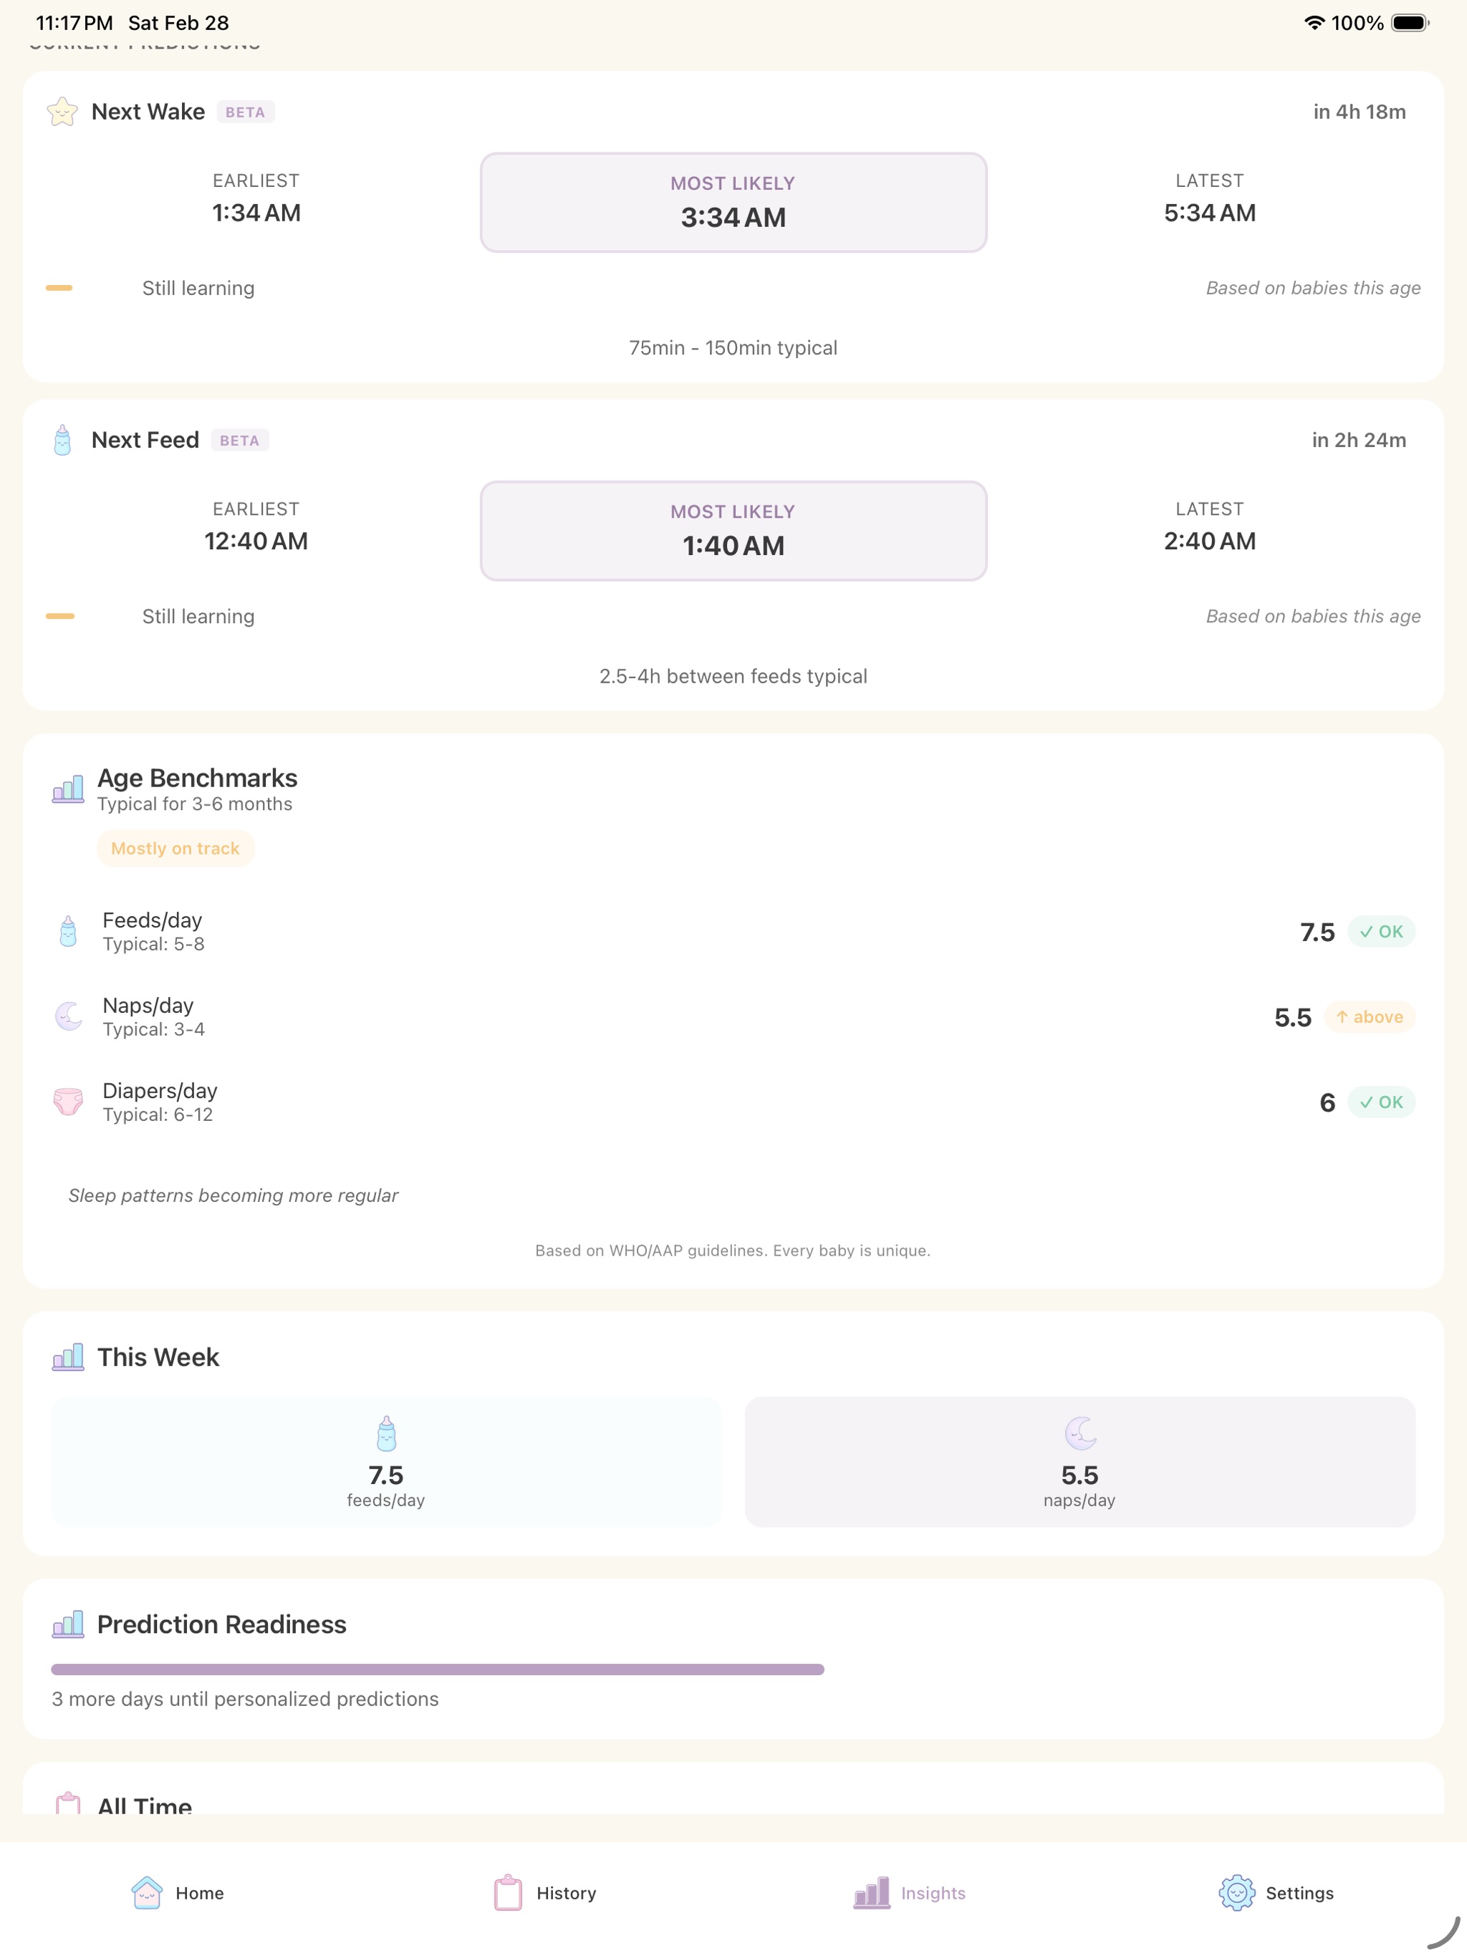This screenshot has height=1956, width=1467.
Task: Tap the History clipboard icon
Action: click(x=509, y=1892)
